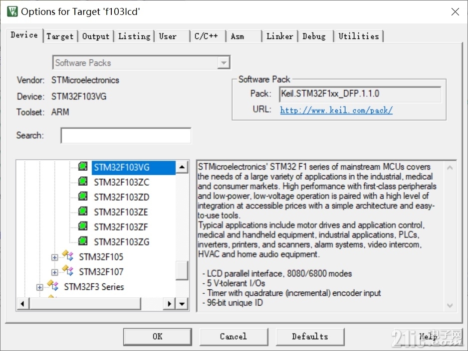Expand the STM32F105 tree node
Screen dimensions: 468x351
click(54, 257)
